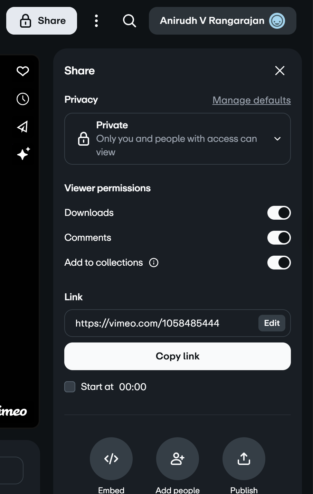Click the Add people icon
Viewport: 313px width, 494px height.
pyautogui.click(x=177, y=459)
